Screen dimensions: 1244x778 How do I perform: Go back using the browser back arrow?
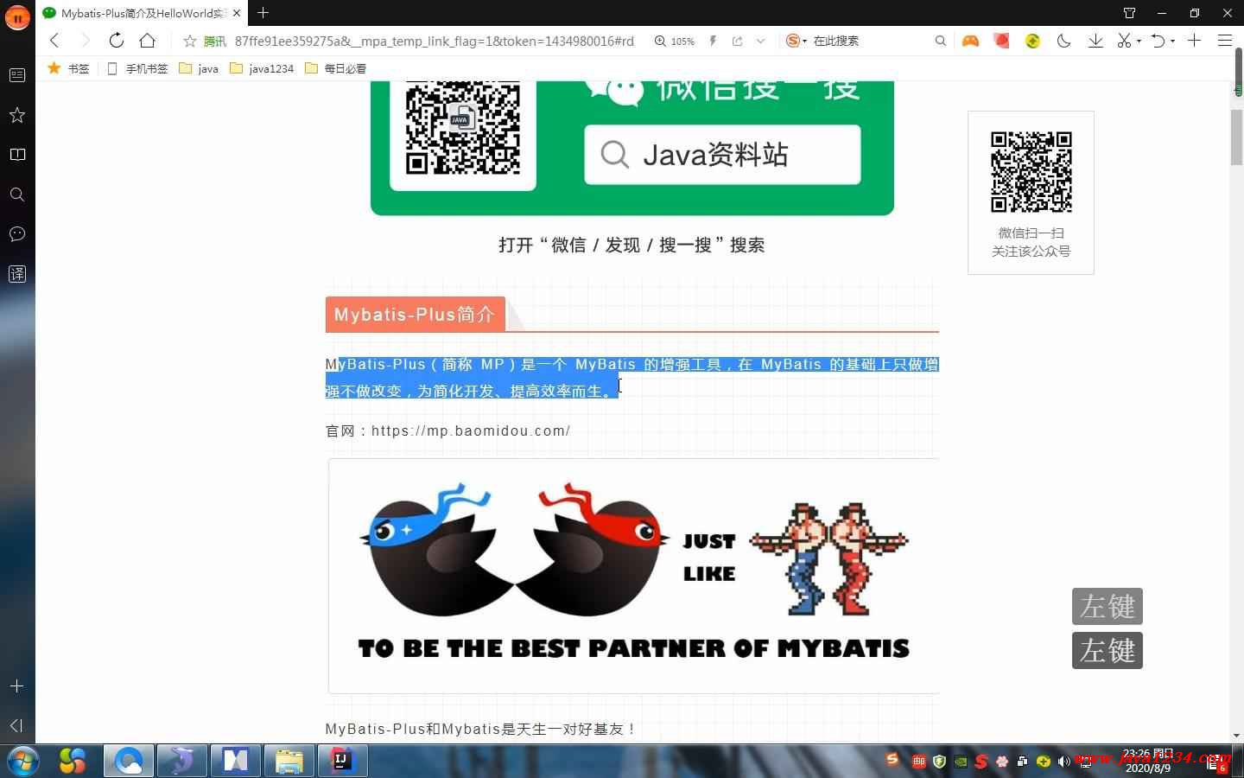click(x=54, y=41)
